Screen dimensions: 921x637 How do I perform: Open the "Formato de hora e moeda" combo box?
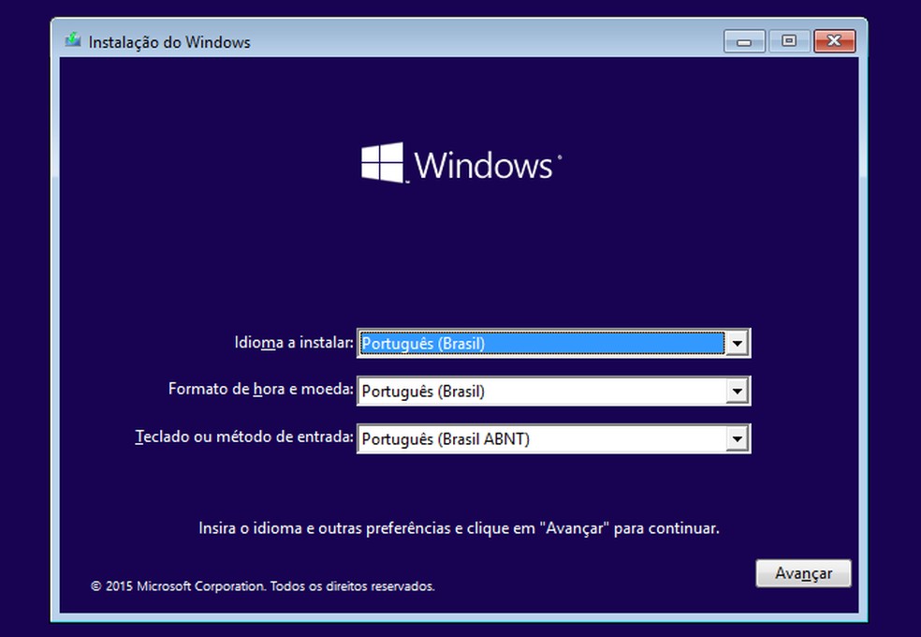click(552, 391)
